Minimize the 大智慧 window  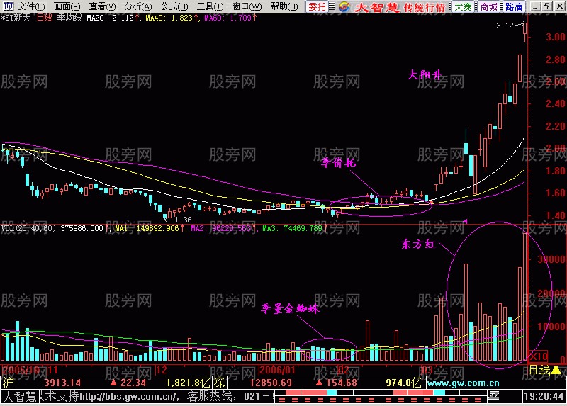tap(536, 6)
